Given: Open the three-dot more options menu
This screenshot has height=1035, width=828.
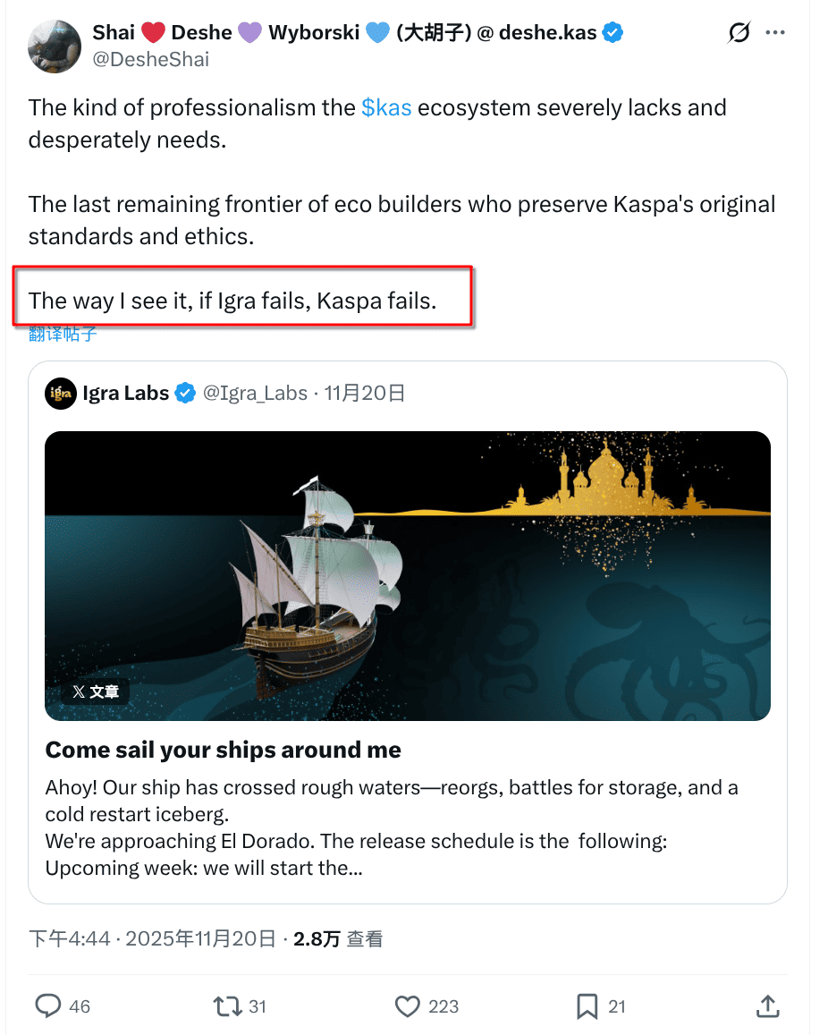Looking at the screenshot, I should pos(775,33).
